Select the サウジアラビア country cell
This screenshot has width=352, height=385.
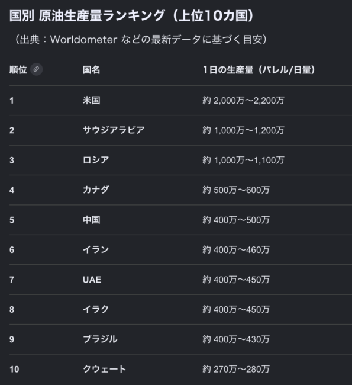tap(114, 130)
